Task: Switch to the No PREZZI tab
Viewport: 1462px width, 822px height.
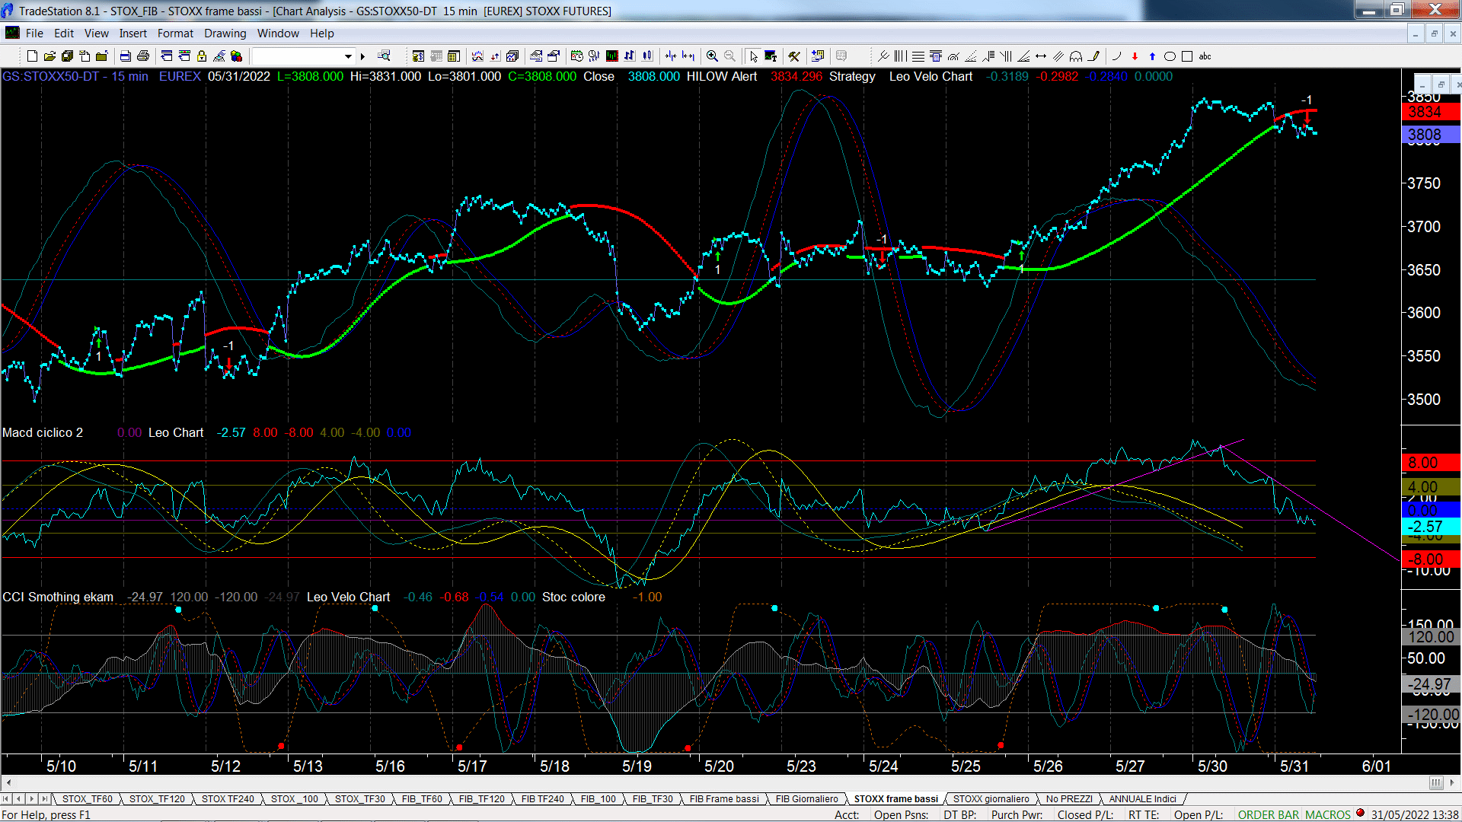Action: click(x=1069, y=799)
